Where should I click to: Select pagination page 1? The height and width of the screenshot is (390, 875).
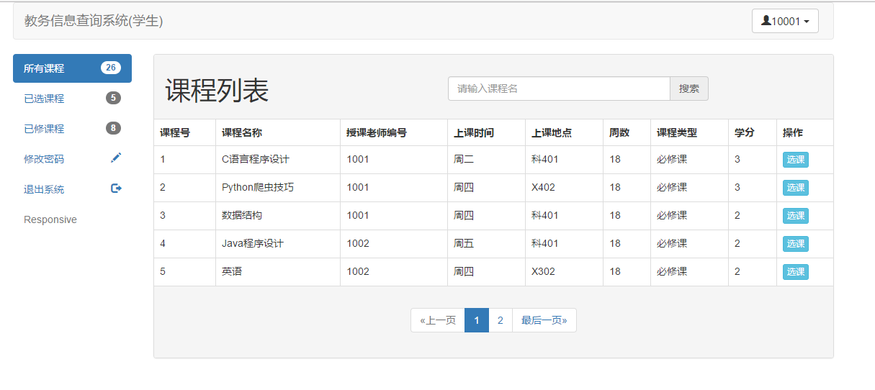(x=477, y=320)
